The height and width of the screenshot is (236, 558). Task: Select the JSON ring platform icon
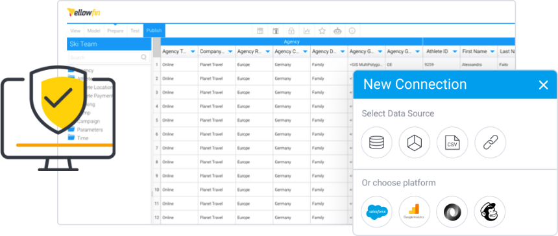click(x=452, y=212)
